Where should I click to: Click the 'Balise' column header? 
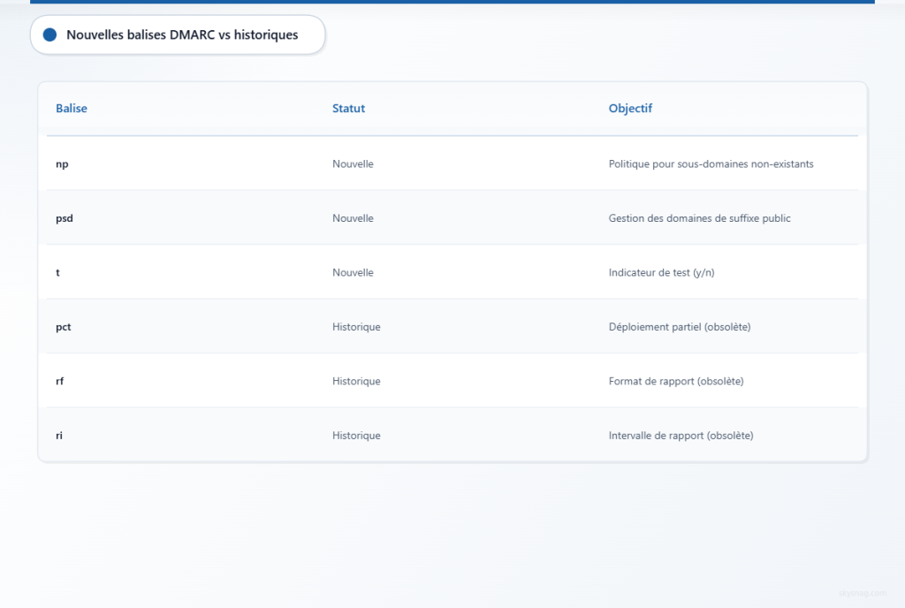(x=72, y=108)
